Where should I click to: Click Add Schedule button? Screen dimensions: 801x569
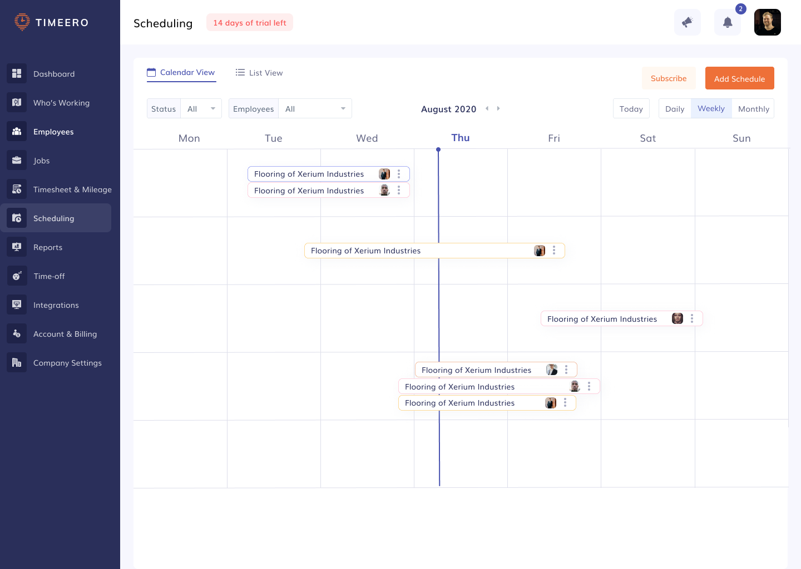tap(740, 78)
